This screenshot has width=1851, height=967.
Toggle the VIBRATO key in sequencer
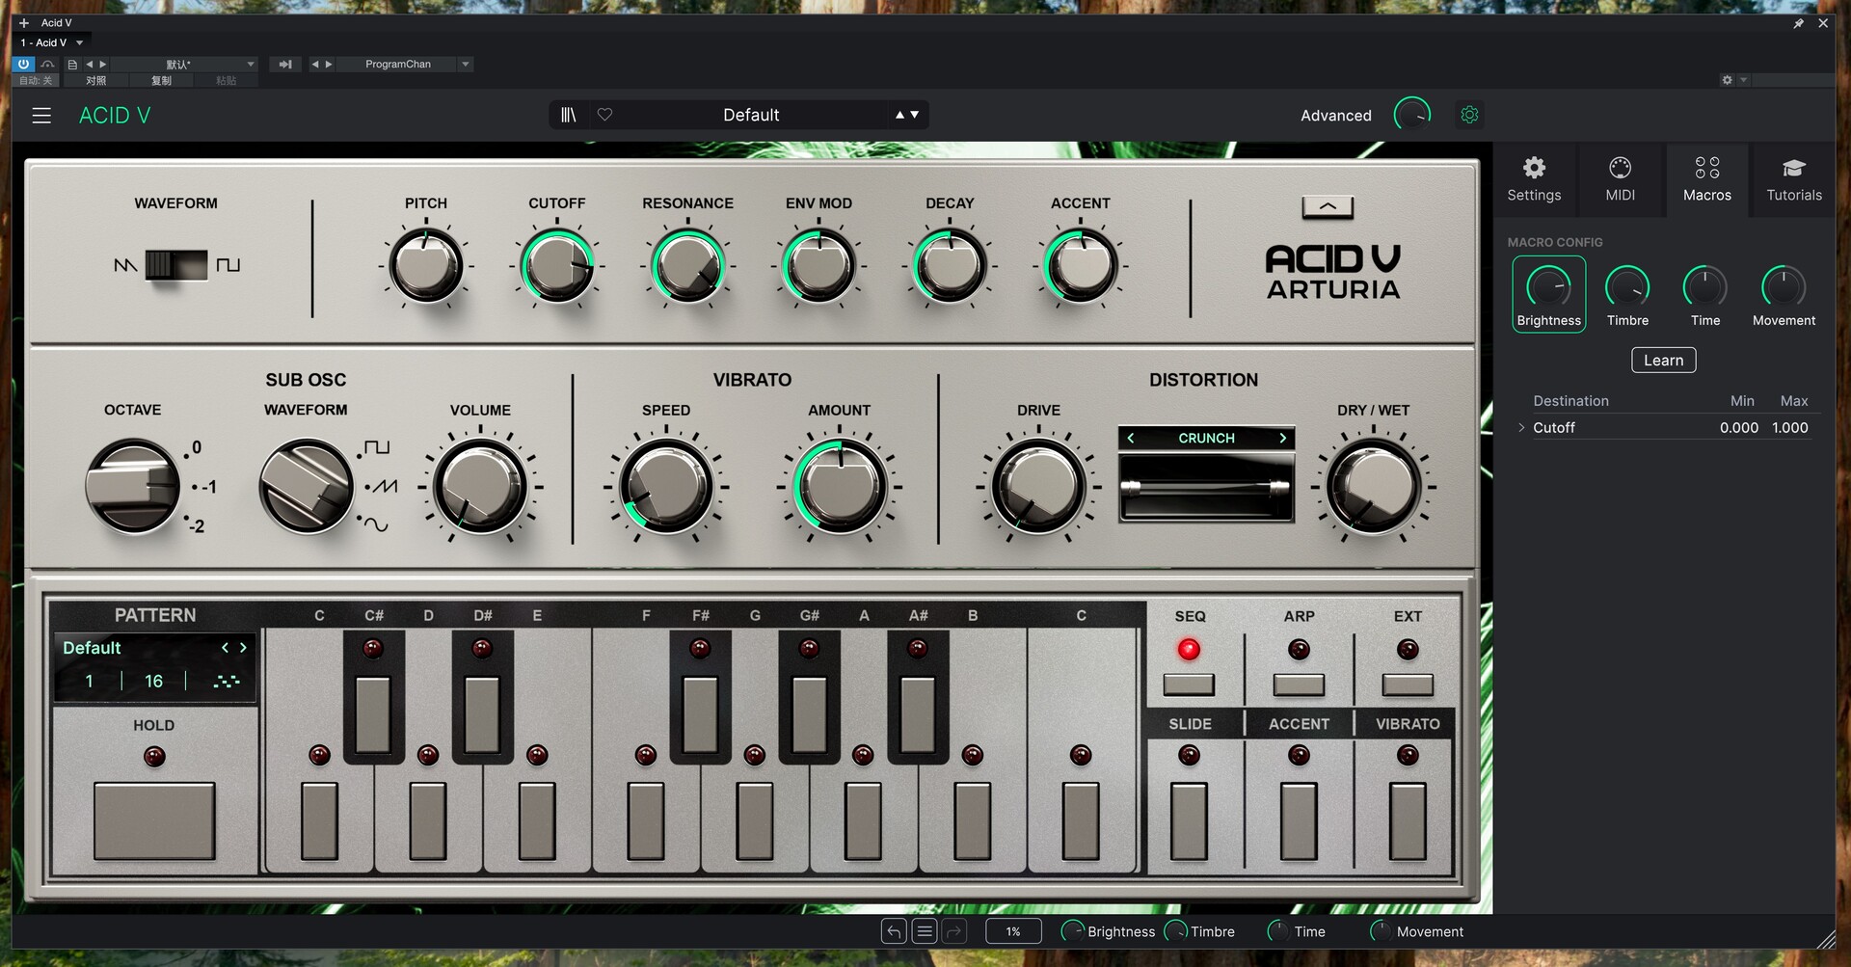pos(1408,821)
